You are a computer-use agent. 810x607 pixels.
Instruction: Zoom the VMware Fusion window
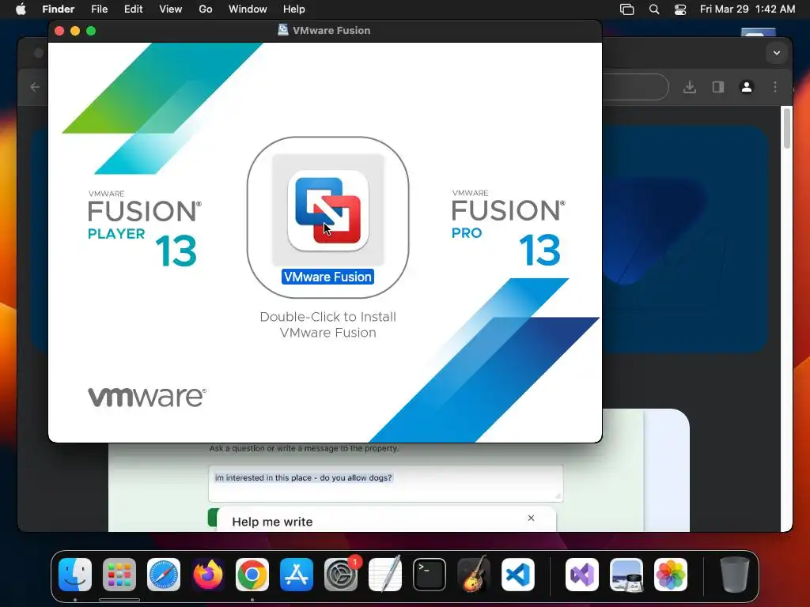[91, 31]
